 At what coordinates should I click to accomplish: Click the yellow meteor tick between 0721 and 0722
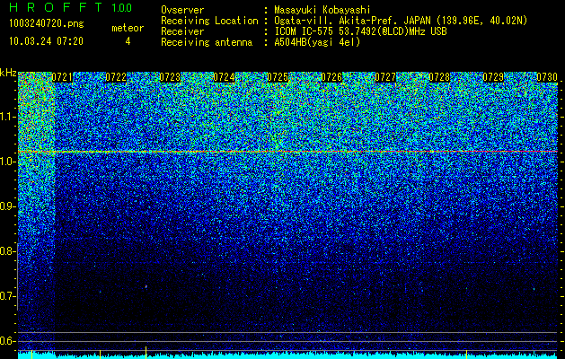coord(101,354)
